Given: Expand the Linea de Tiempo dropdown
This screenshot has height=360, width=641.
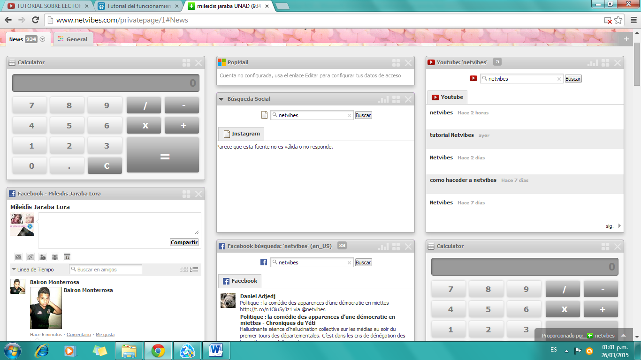Looking at the screenshot, I should pos(14,270).
